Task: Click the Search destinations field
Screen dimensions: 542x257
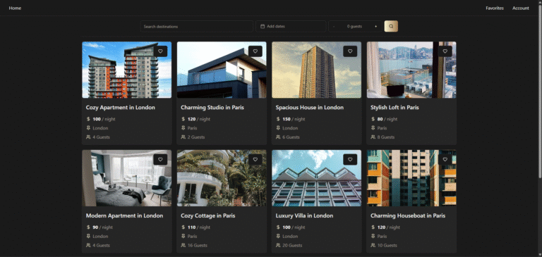Action: point(197,26)
